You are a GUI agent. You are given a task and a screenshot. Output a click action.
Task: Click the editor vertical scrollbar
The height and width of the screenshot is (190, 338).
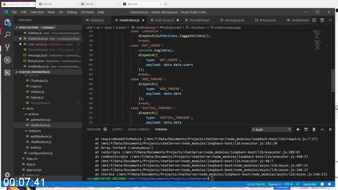pyautogui.click(x=333, y=80)
